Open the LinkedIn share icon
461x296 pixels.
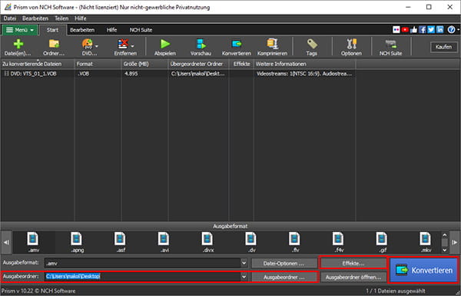click(439, 30)
